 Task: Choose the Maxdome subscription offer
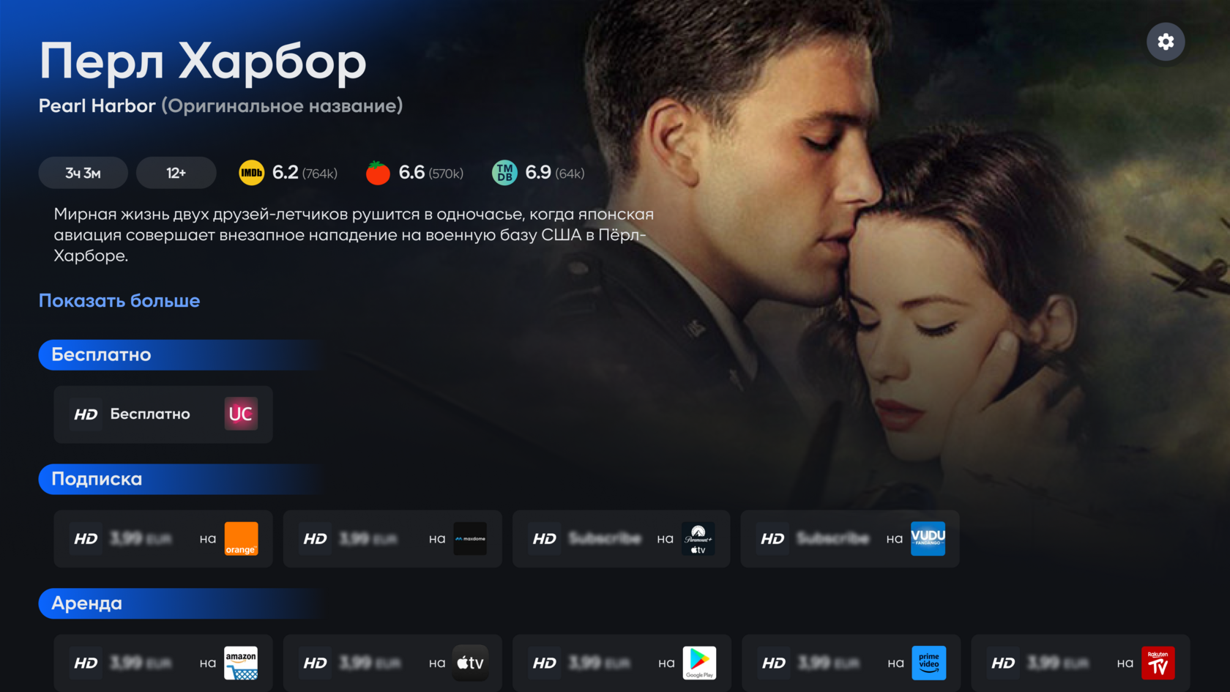[x=392, y=539]
